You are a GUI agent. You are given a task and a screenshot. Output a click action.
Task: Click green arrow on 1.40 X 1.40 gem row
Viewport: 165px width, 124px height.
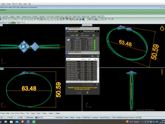[95, 48]
